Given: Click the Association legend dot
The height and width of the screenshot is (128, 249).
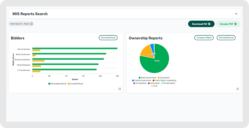Looking at the screenshot, I should [x=148, y=83].
